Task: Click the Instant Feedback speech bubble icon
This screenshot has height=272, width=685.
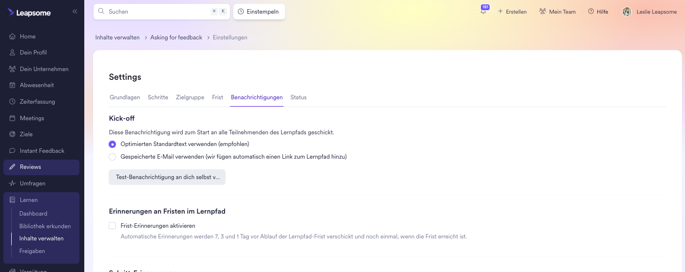Action: [x=13, y=151]
